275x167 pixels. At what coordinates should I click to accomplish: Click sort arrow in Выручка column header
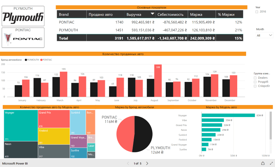click(x=152, y=13)
